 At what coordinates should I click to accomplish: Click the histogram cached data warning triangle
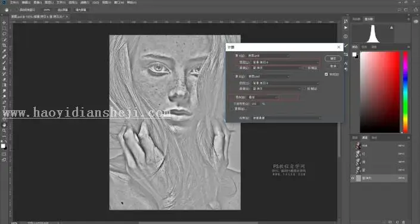pyautogui.click(x=391, y=27)
